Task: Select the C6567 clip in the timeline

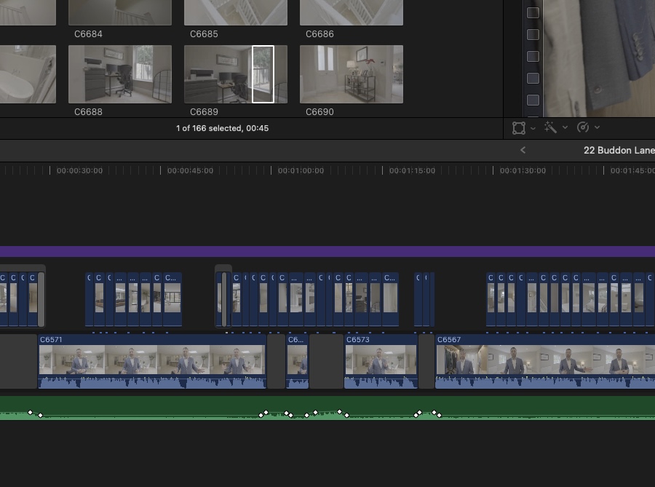Action: [545, 361]
